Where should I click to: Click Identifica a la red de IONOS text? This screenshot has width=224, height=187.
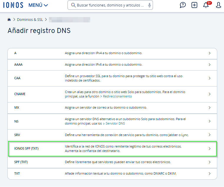tap(123, 149)
